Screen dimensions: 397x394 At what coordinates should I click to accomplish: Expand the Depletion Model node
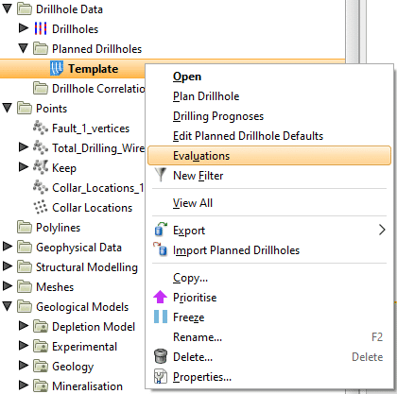tap(24, 326)
